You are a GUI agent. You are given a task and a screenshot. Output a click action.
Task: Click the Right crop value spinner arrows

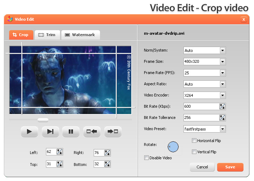[x=107, y=153]
